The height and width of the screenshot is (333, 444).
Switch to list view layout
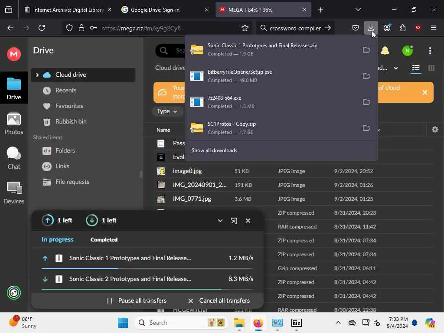(x=416, y=68)
